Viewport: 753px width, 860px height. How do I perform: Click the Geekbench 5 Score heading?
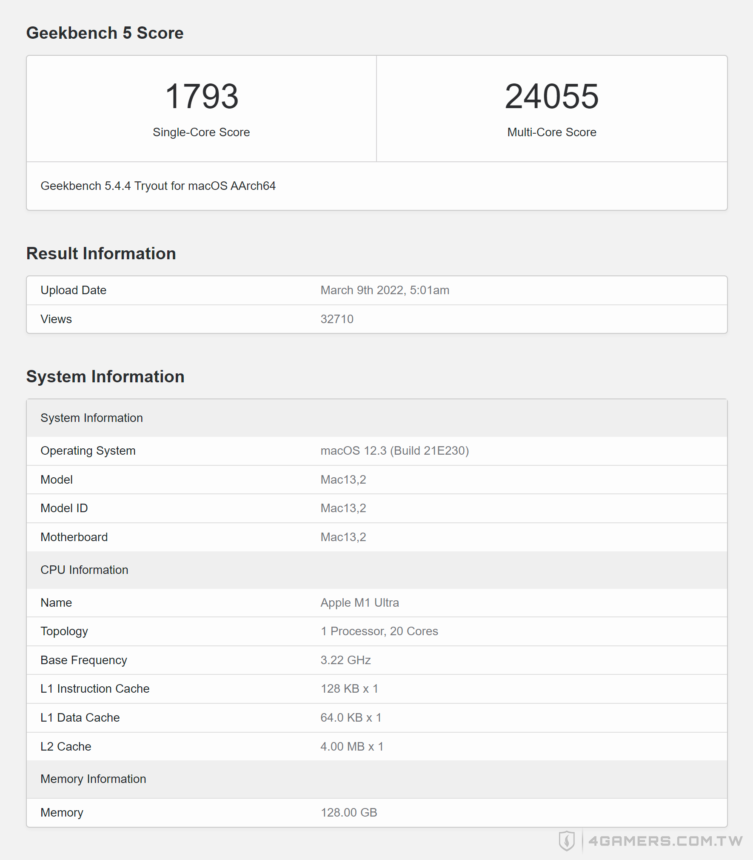(x=105, y=33)
